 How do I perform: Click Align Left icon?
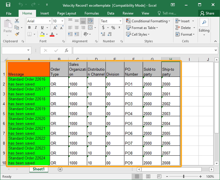click(70, 28)
